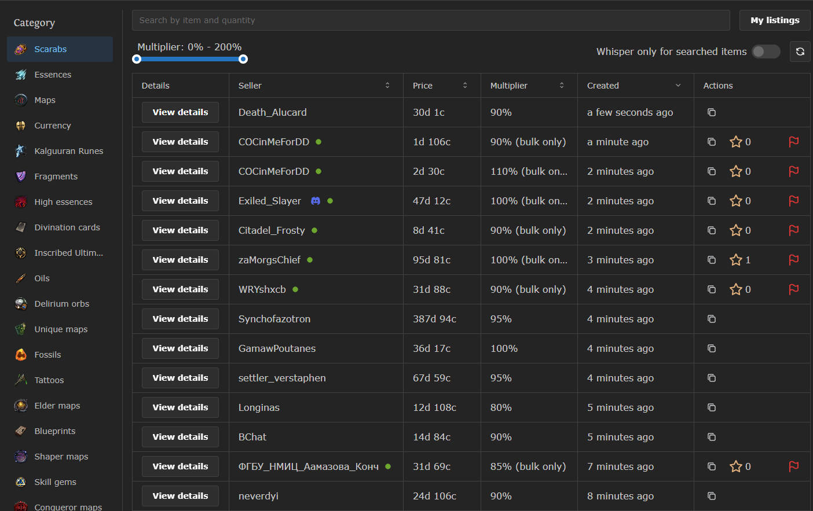Image resolution: width=813 pixels, height=511 pixels.
Task: View details for GamawPoutanes listing
Action: tap(180, 348)
